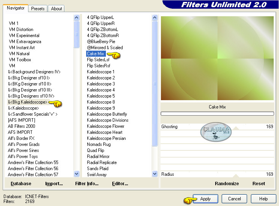Select the &<Kaleidoscope> category
279x206 pixels.
coord(23,108)
